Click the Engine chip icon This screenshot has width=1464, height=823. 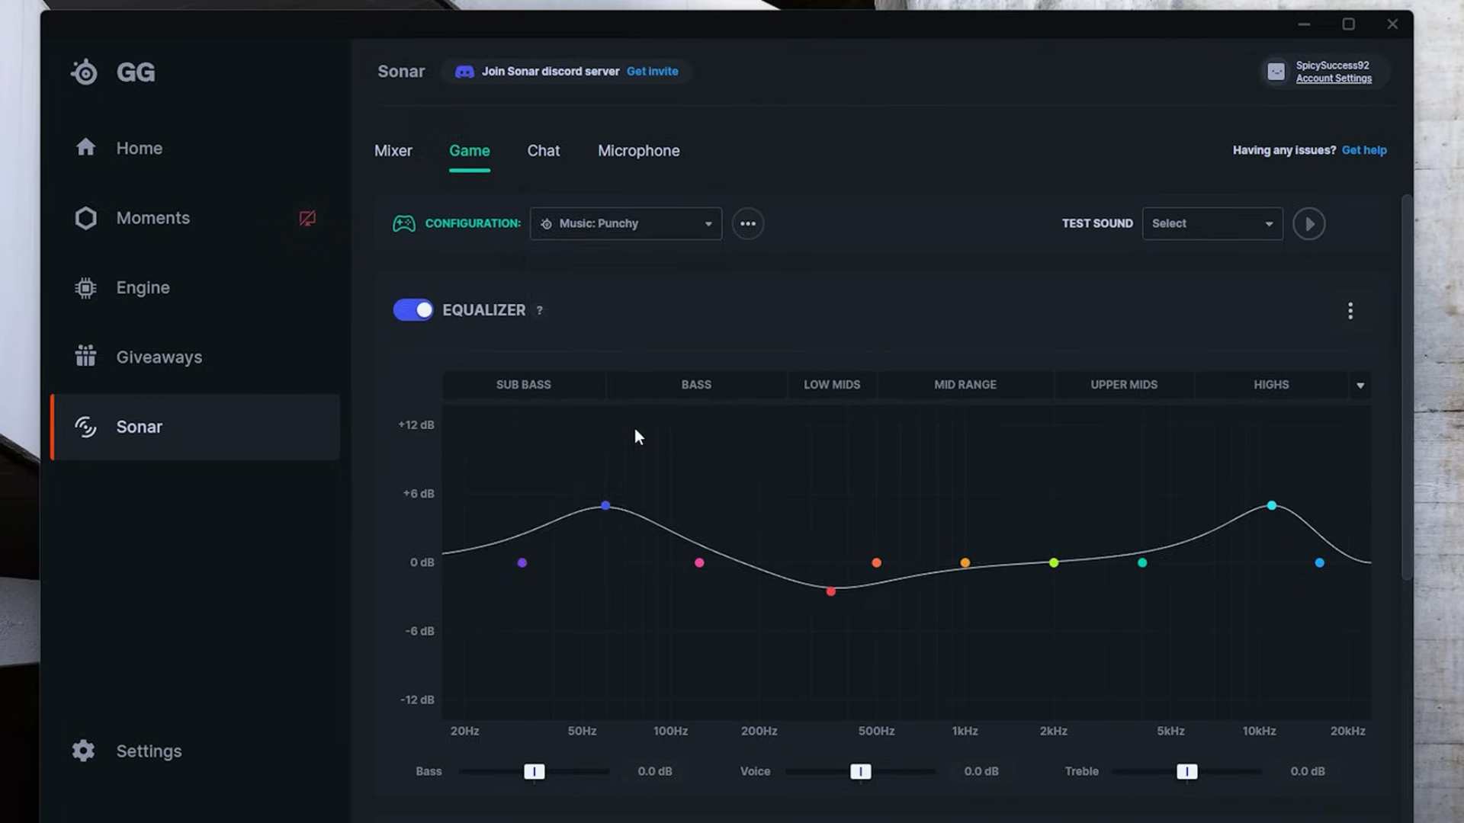[85, 288]
